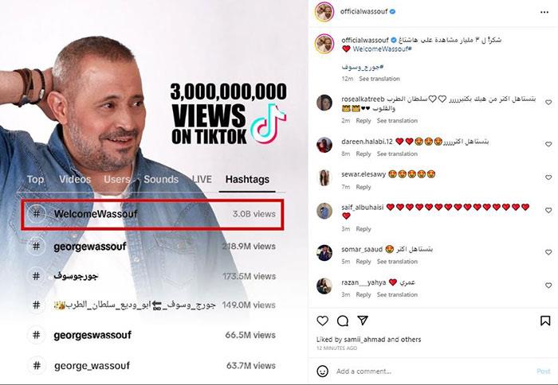Viewport: 558px width, 385px height.
Task: Click See translation under the caption
Action: tap(379, 79)
